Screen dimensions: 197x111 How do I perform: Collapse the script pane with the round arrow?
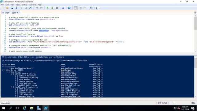coord(195,12)
